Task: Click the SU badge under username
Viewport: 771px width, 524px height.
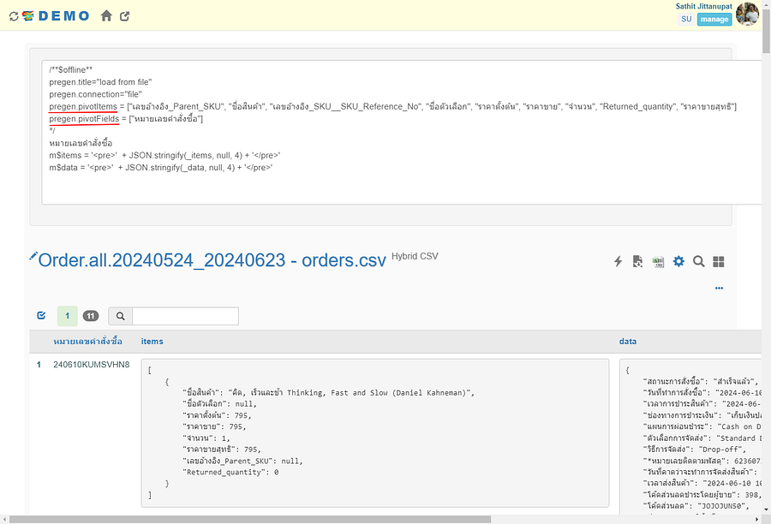Action: coord(686,20)
